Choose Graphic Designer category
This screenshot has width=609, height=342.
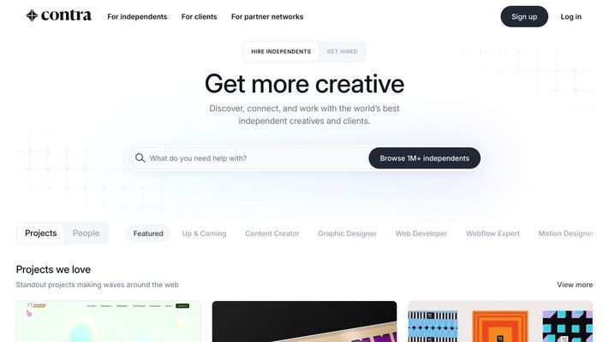[x=347, y=233]
